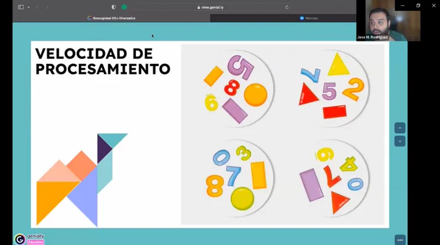
Task: Click the blue 7 in third circle
Action: (x=234, y=176)
